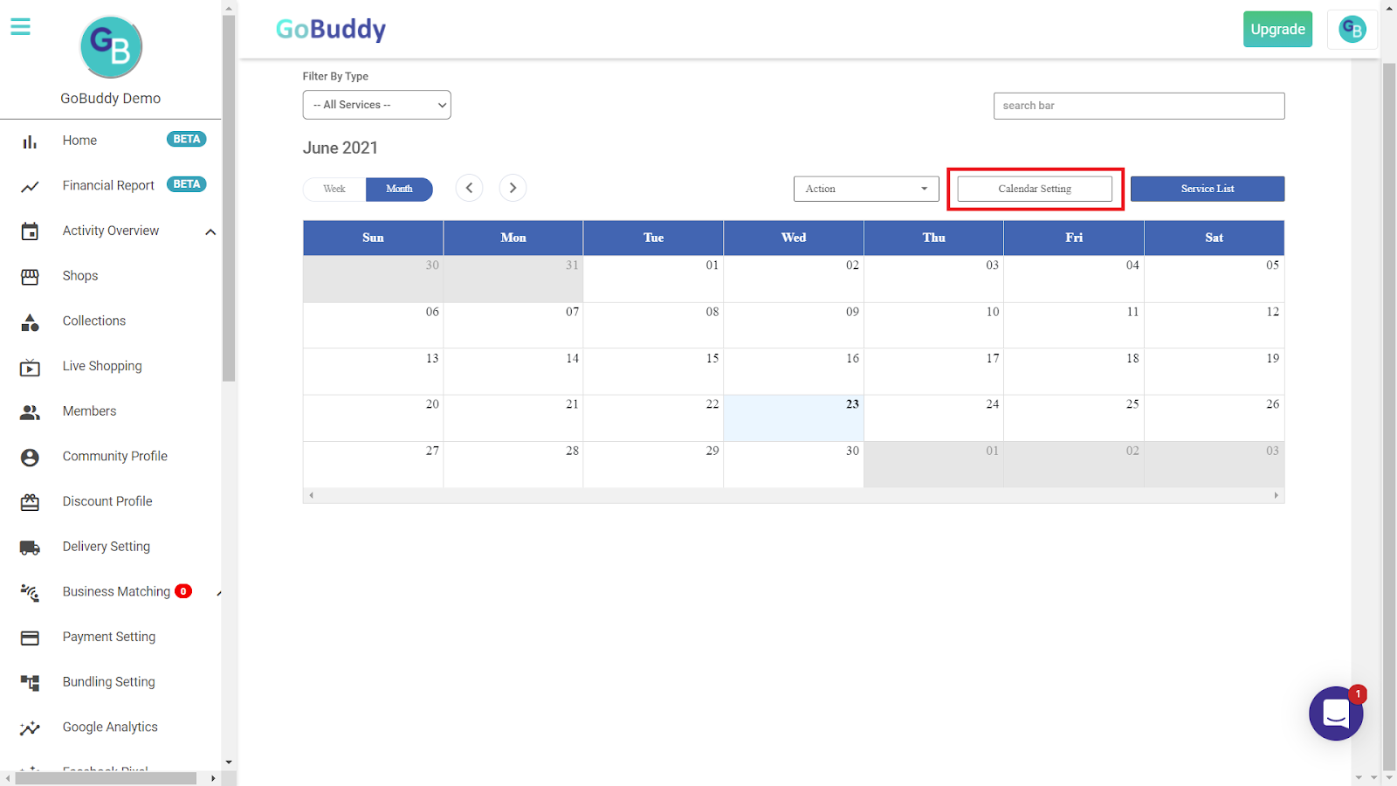Click the GoBuddy header logo
Screen dimensions: 1397x786
[331, 29]
